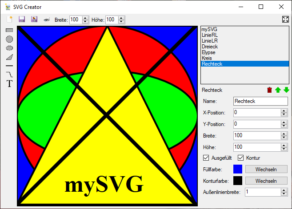292x209 pixels.
Task: Activate the text tool
Action: (x=9, y=84)
